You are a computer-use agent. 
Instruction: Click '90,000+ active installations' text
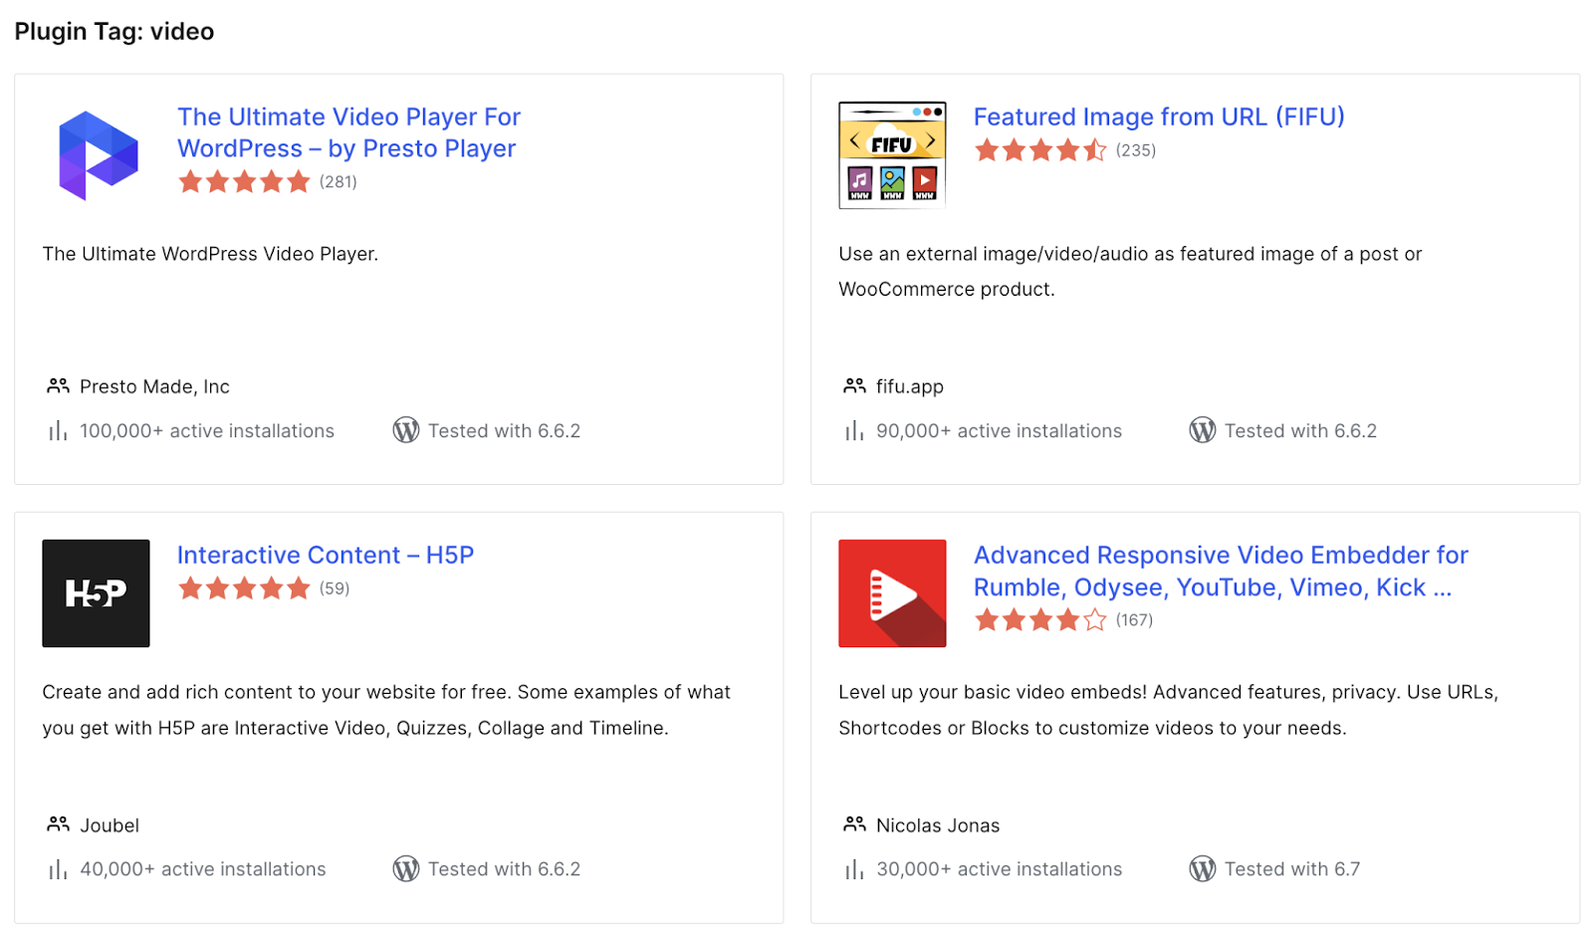pyautogui.click(x=999, y=431)
